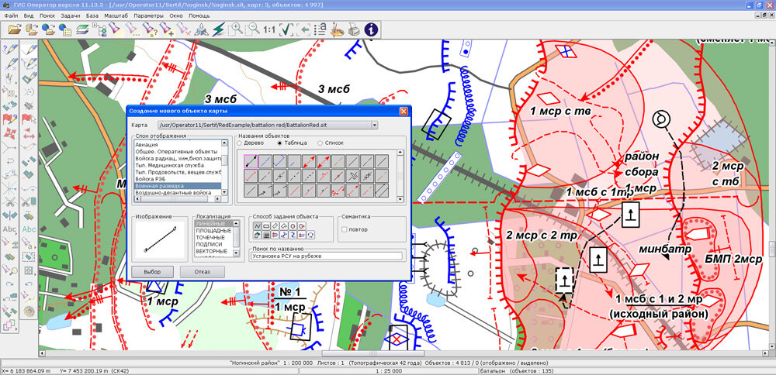The image size is (776, 375).
Task: Enable the повтор checkbox
Action: coord(345,229)
